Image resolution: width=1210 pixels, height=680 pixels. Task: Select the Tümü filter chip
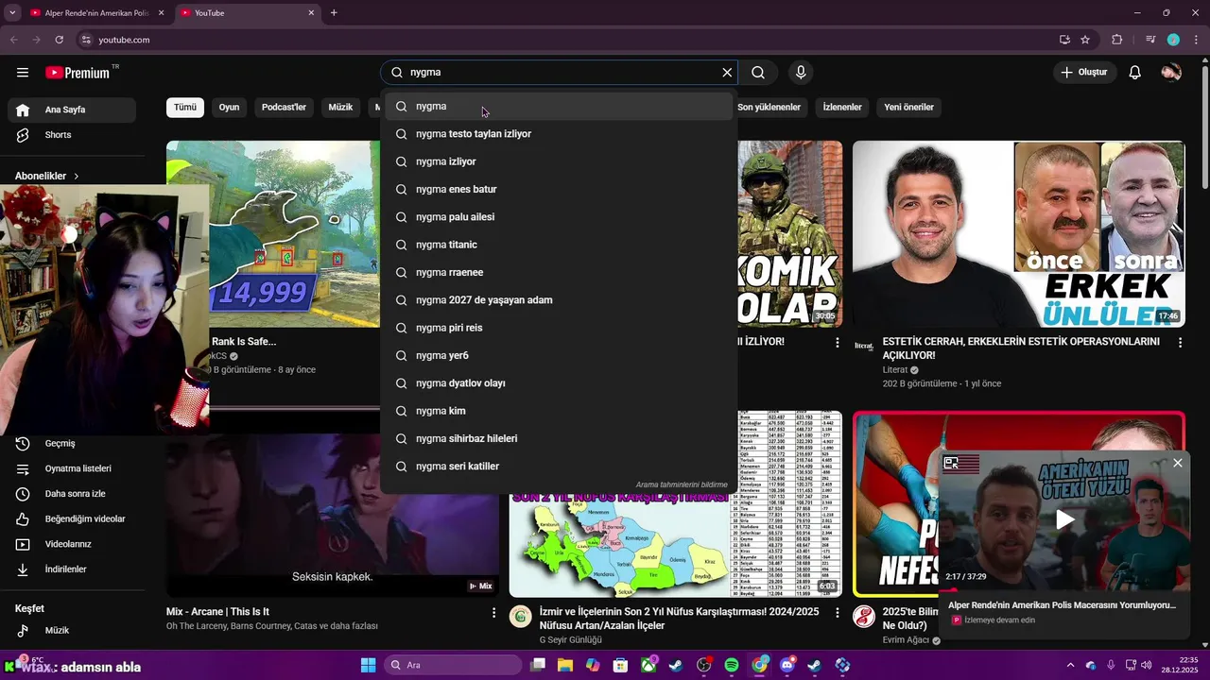point(185,107)
